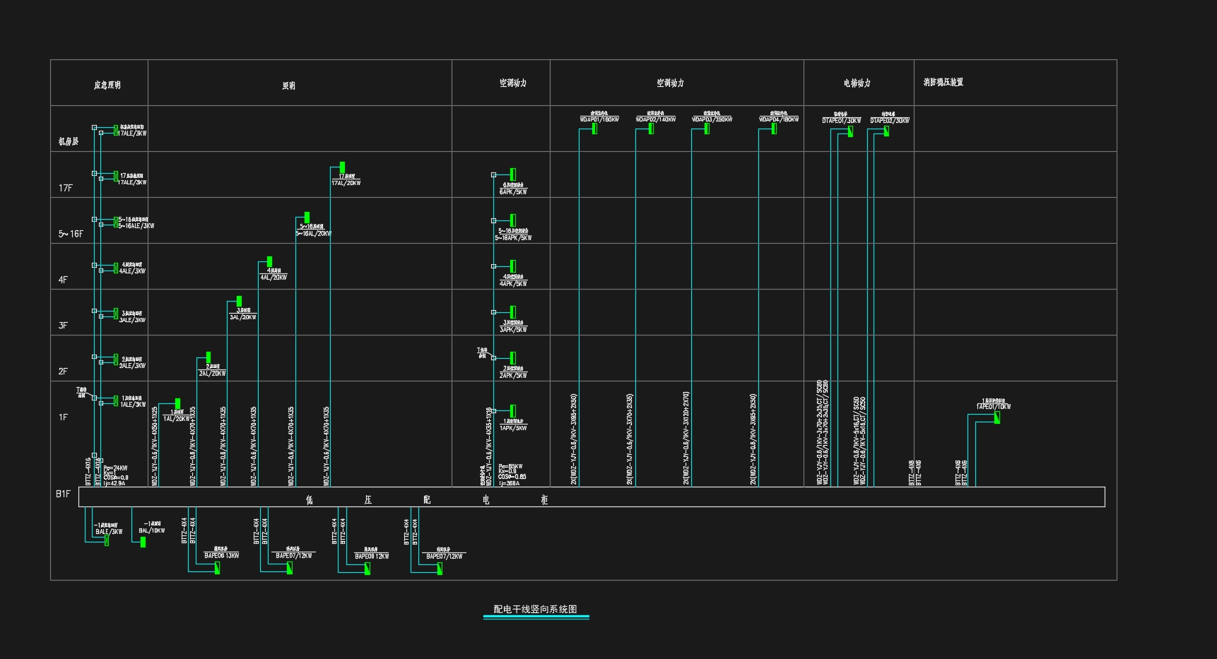Select the DTAPE01/30KW elevator panel symbol
The image size is (1217, 659).
(x=850, y=131)
